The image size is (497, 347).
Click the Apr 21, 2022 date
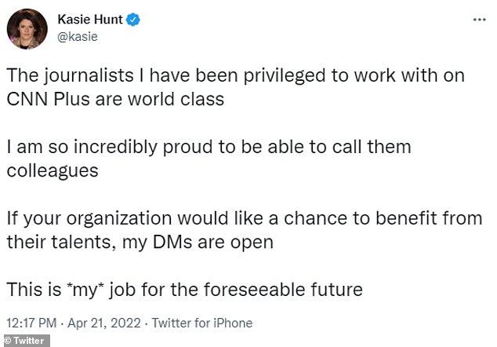pyautogui.click(x=104, y=323)
